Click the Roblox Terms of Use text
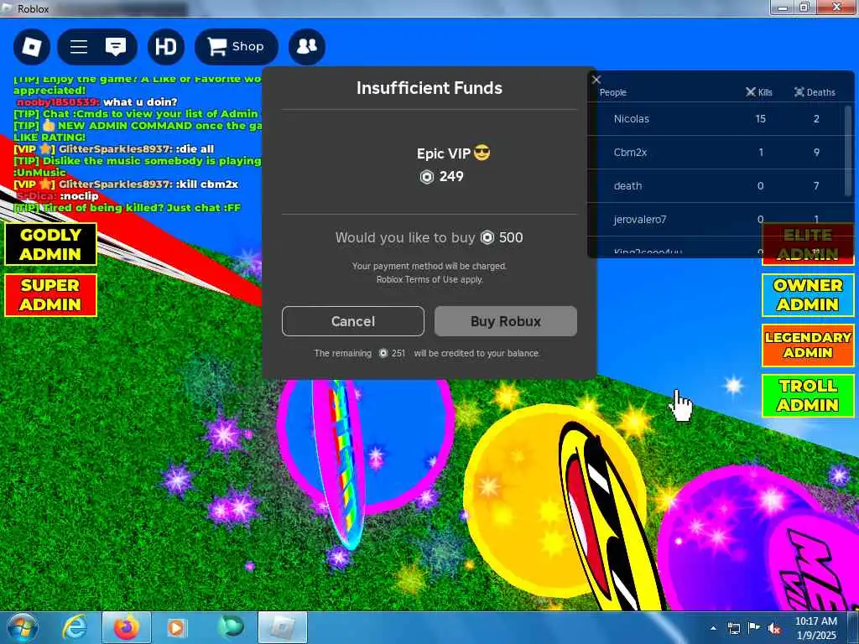Screen dimensions: 859x644 pyautogui.click(x=429, y=279)
